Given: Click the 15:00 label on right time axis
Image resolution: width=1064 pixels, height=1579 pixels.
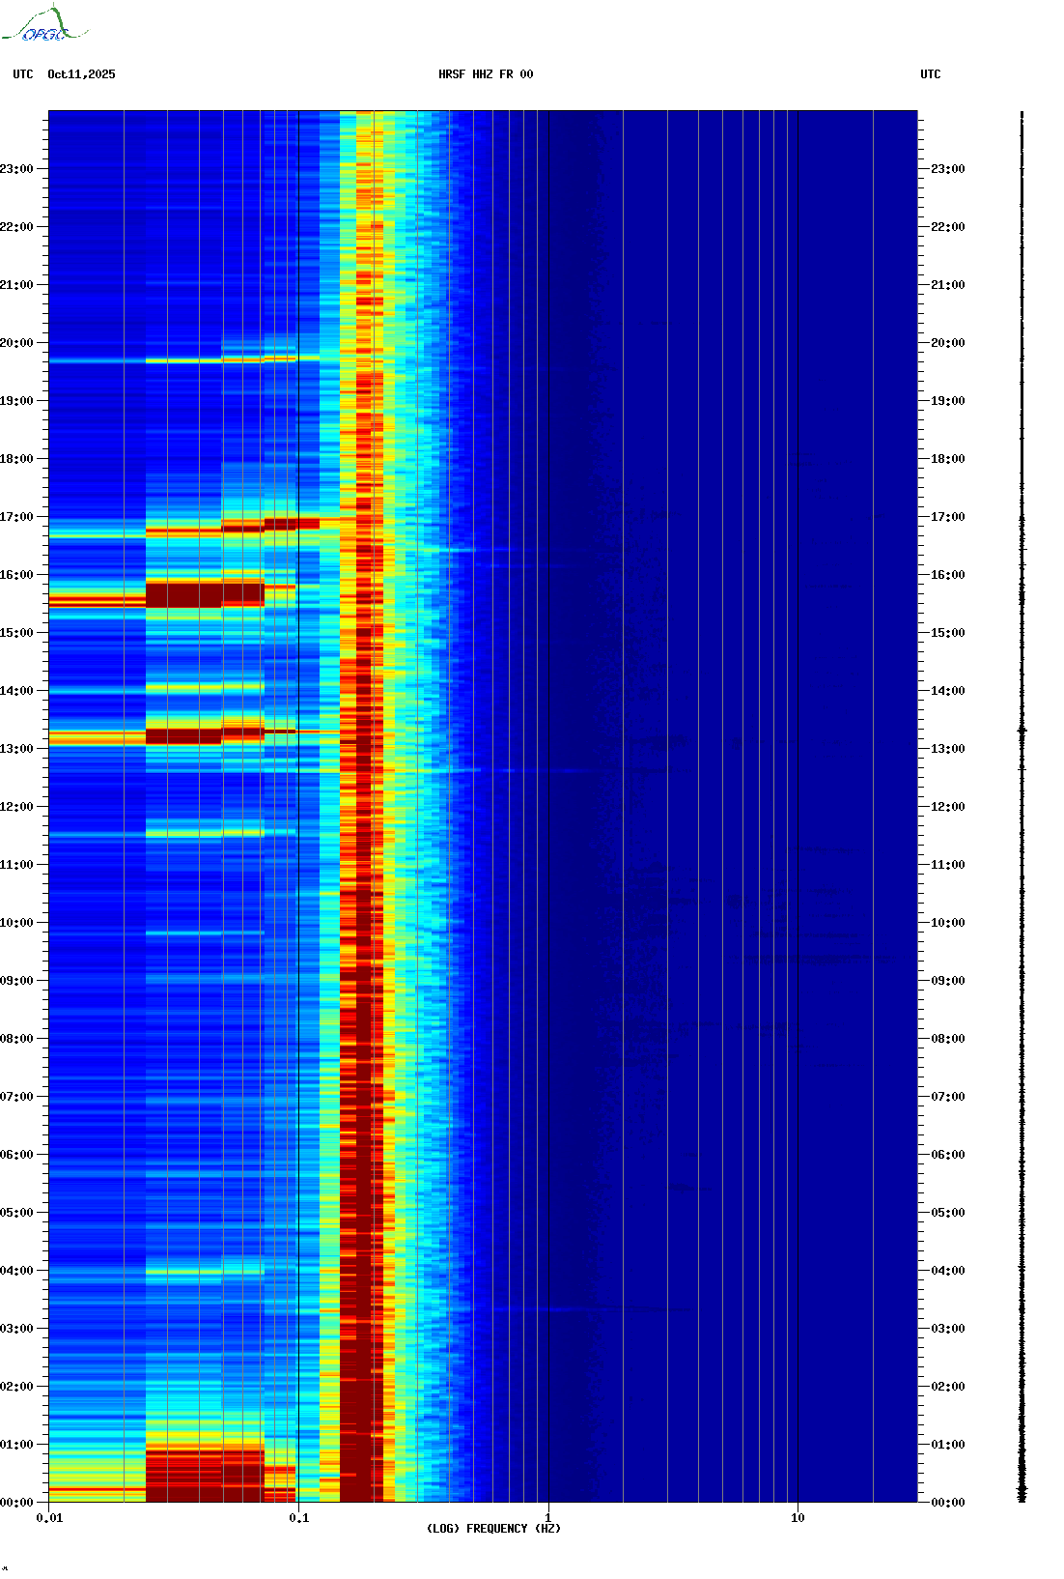Looking at the screenshot, I should [948, 633].
